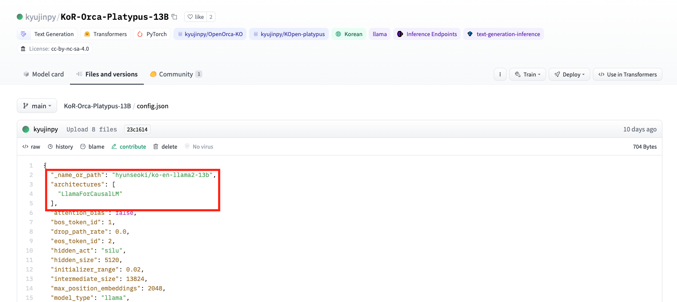Filter by Transformers library tag

point(106,34)
